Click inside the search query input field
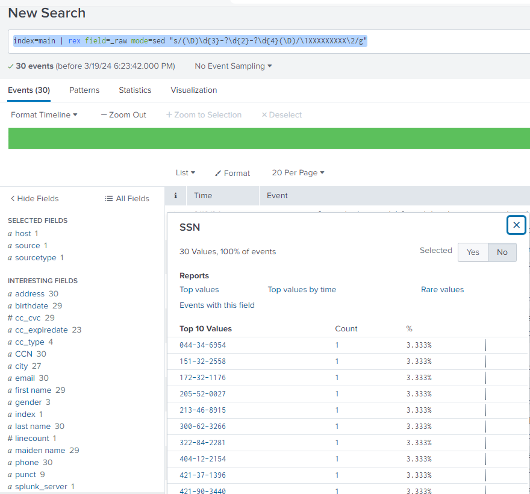Image resolution: width=530 pixels, height=494 pixels. pyautogui.click(x=265, y=40)
